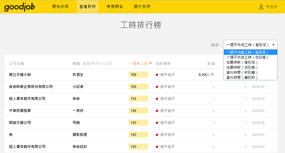Click salary 8,500 / 月
The width and height of the screenshot is (285, 153).
(x=206, y=75)
